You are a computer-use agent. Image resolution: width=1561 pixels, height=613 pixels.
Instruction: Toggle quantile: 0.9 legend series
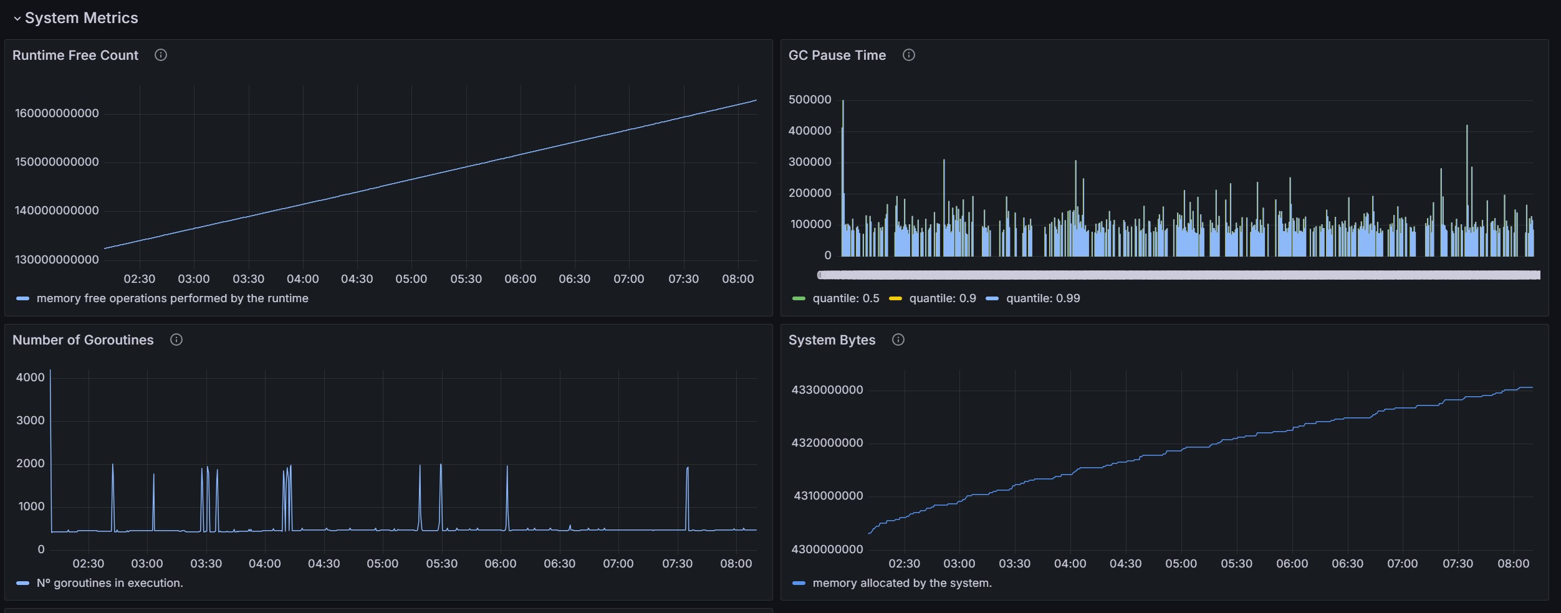[943, 298]
